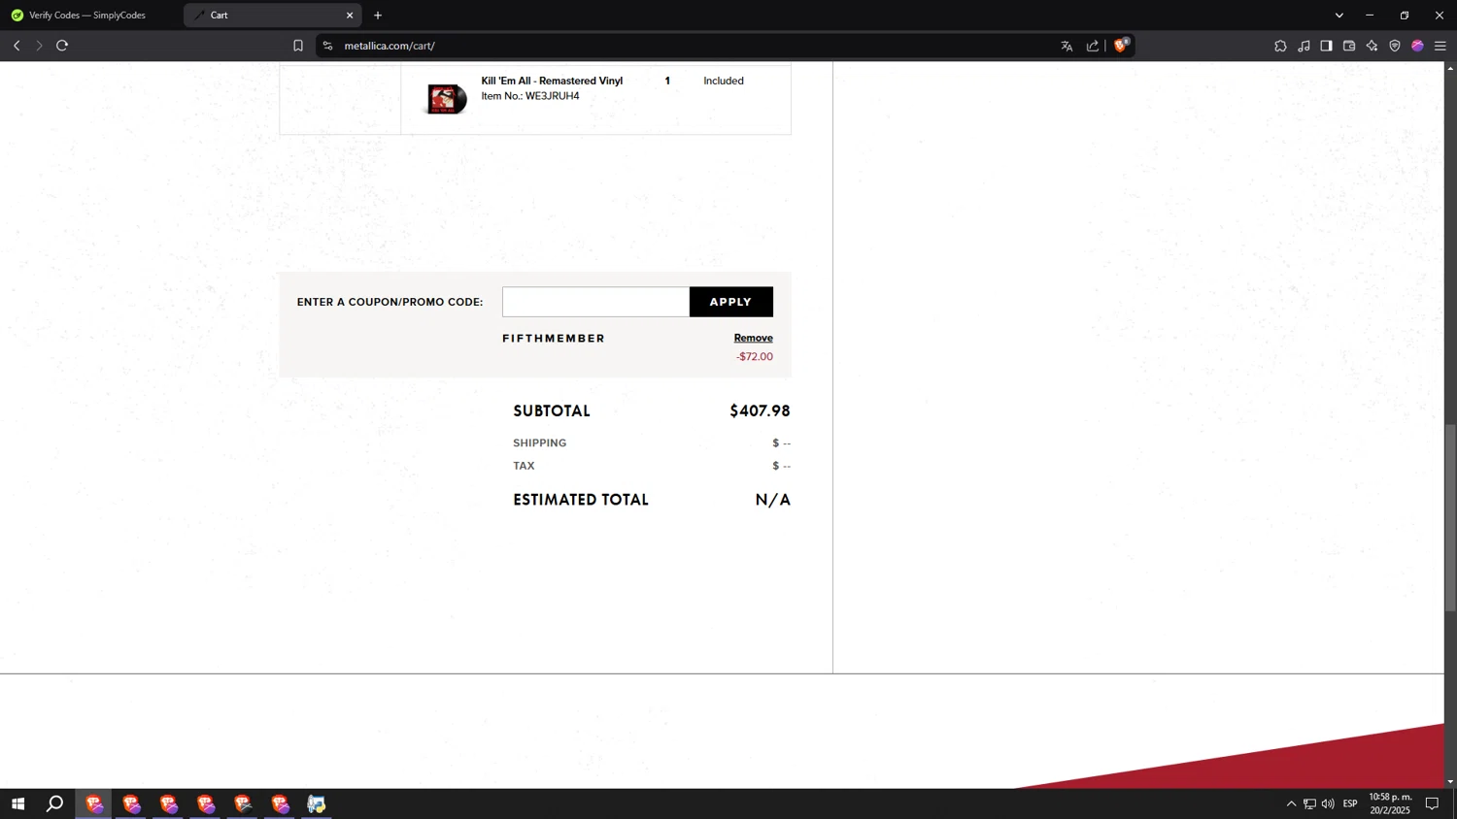Click the ESP language indicator
Image resolution: width=1457 pixels, height=819 pixels.
pos(1350,803)
